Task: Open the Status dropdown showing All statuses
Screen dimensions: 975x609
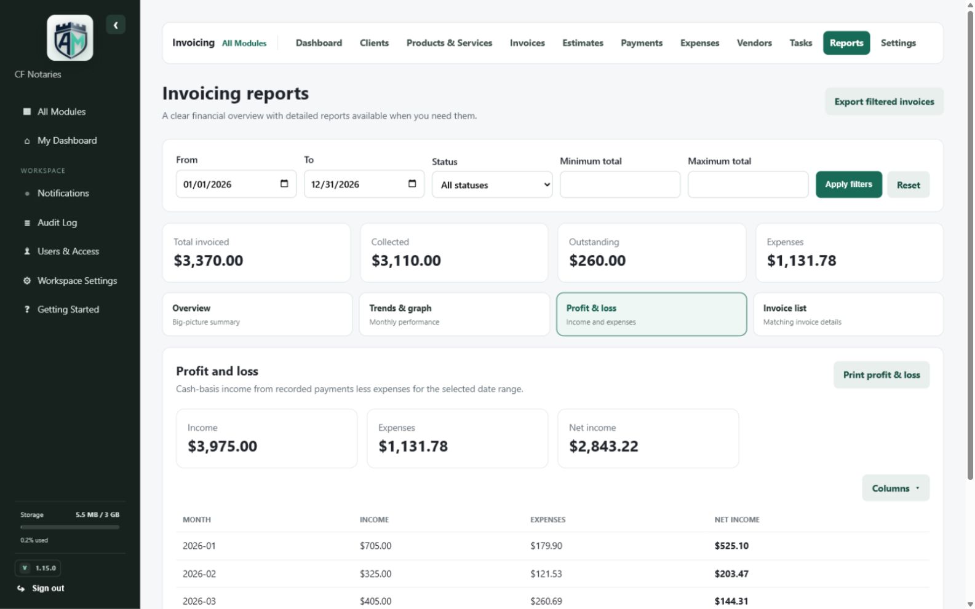Action: pyautogui.click(x=492, y=185)
